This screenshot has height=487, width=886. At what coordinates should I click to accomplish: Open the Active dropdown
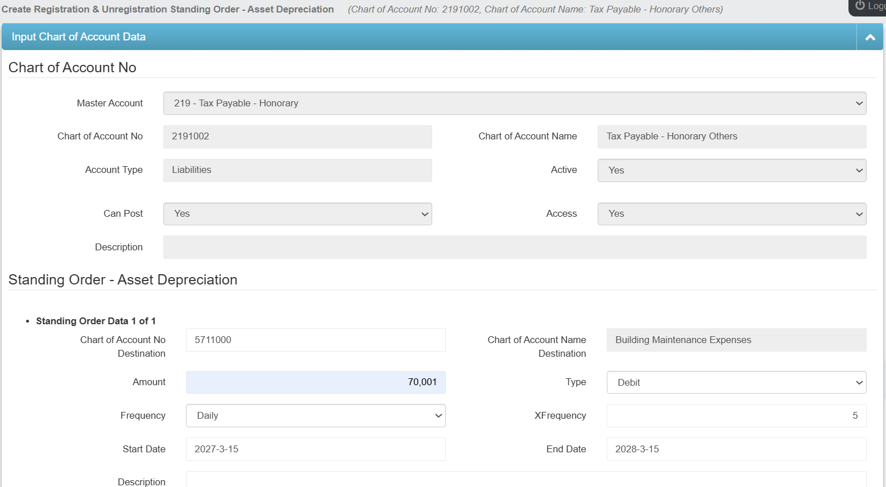(x=731, y=170)
